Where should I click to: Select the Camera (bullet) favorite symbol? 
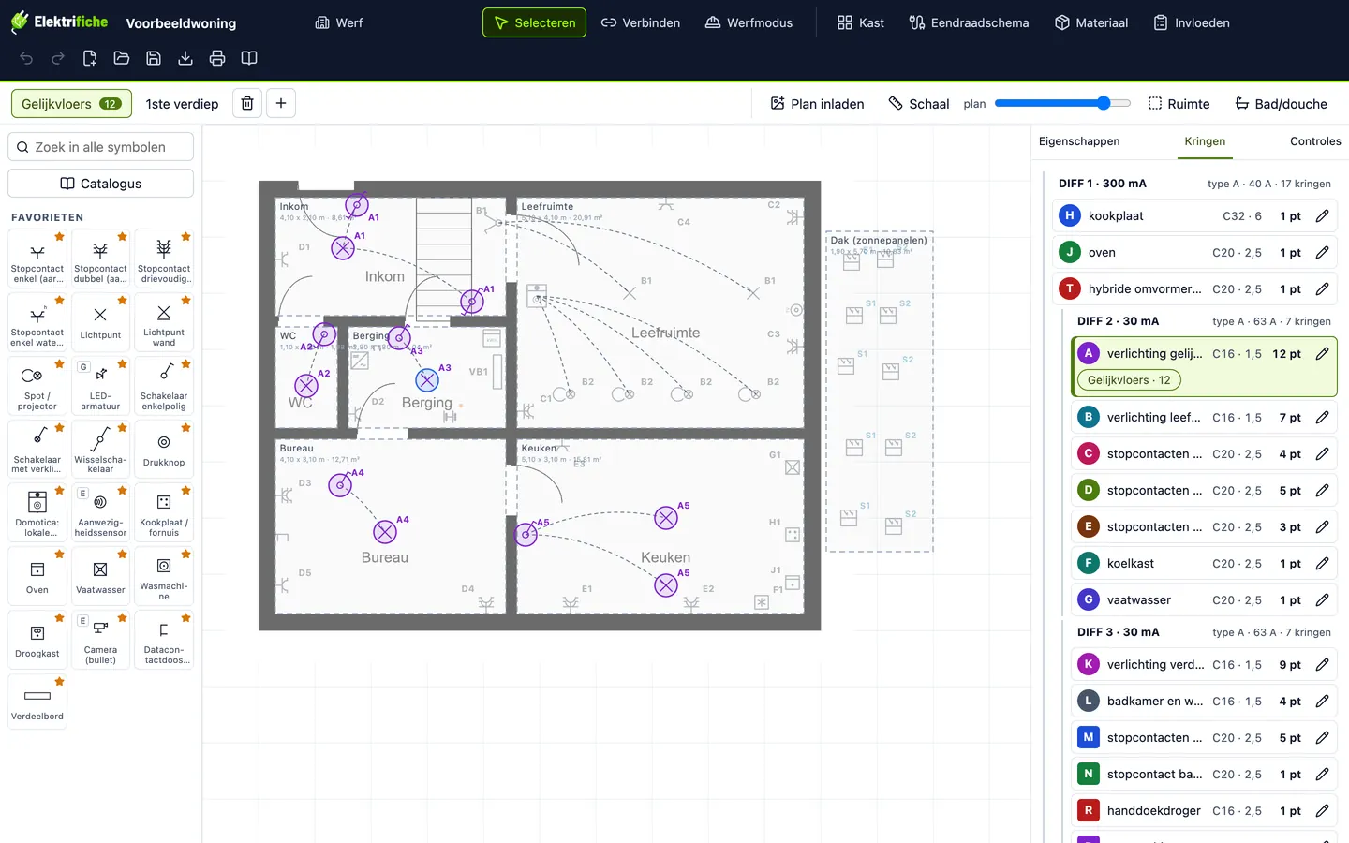(100, 640)
